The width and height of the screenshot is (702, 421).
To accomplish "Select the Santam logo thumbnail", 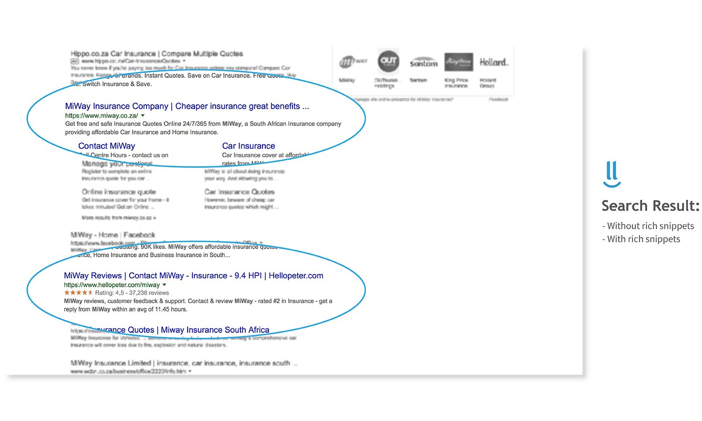I will [424, 62].
